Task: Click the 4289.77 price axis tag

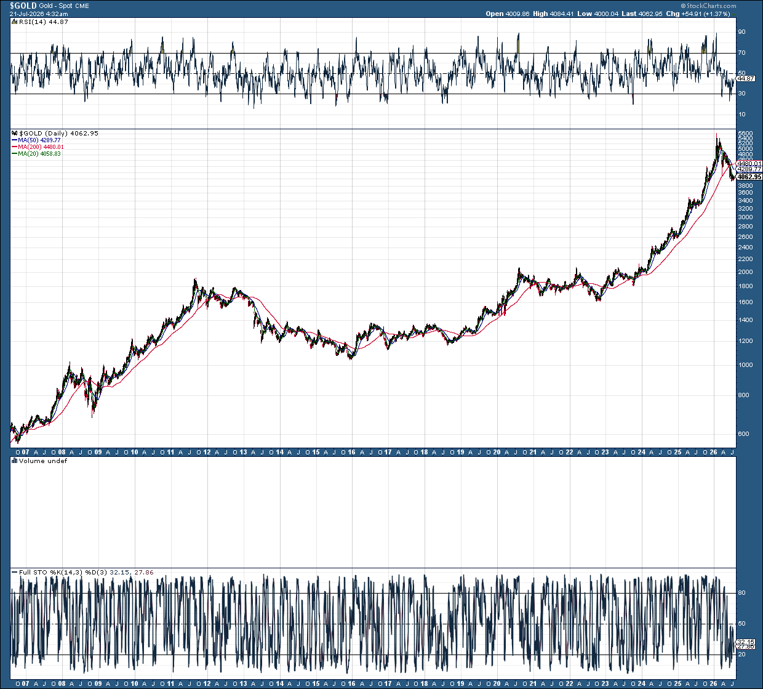Action: (x=750, y=169)
